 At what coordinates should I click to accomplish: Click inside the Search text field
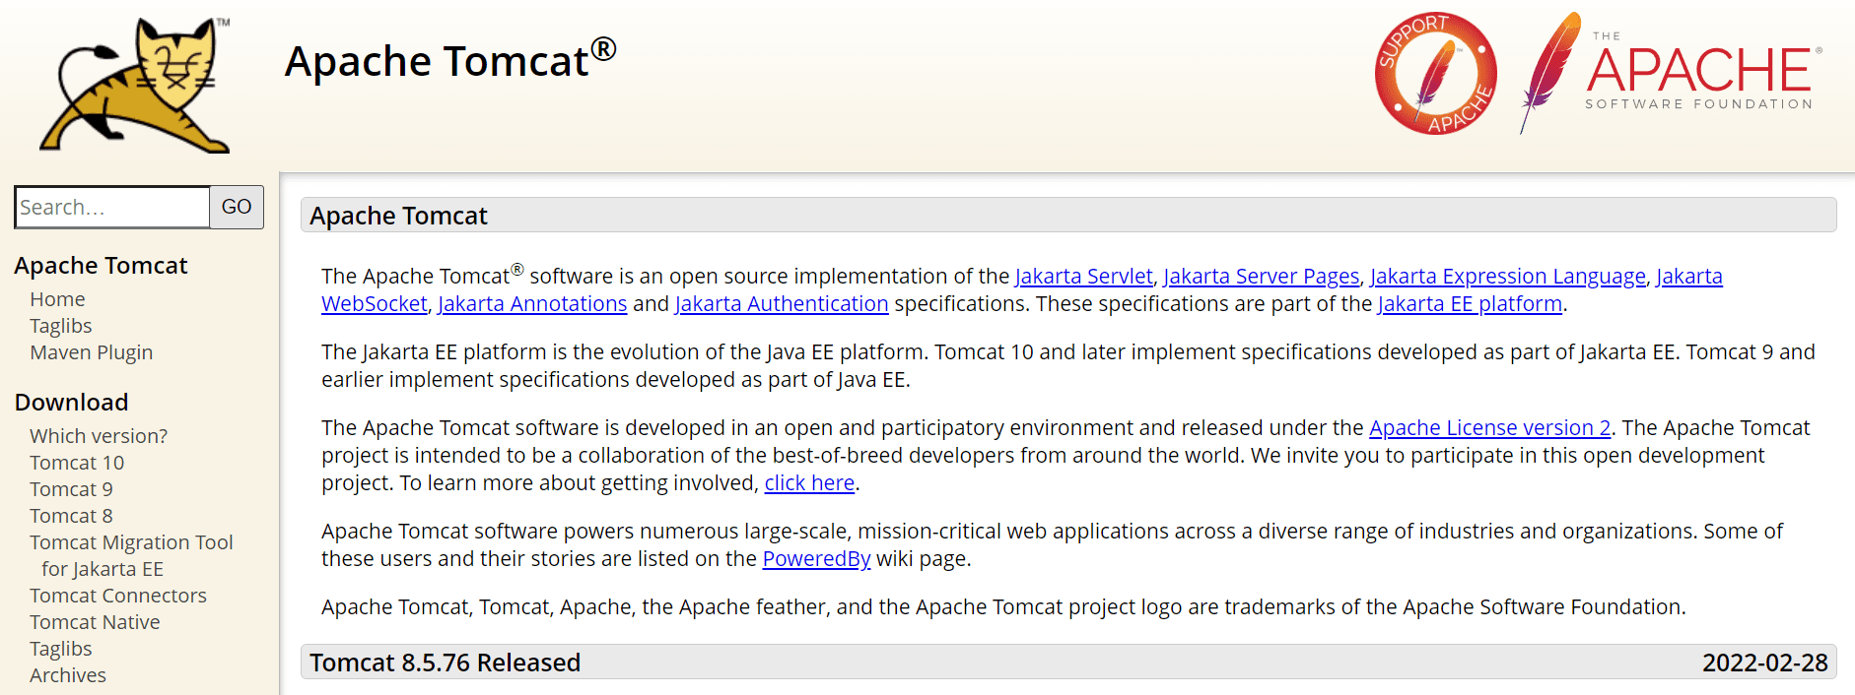[112, 207]
